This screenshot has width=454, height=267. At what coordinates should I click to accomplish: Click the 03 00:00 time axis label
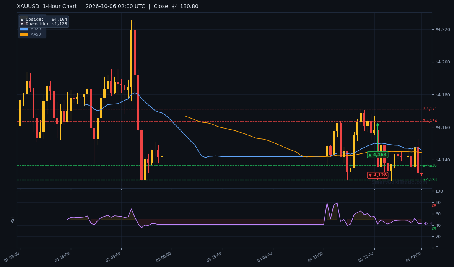tap(164, 257)
